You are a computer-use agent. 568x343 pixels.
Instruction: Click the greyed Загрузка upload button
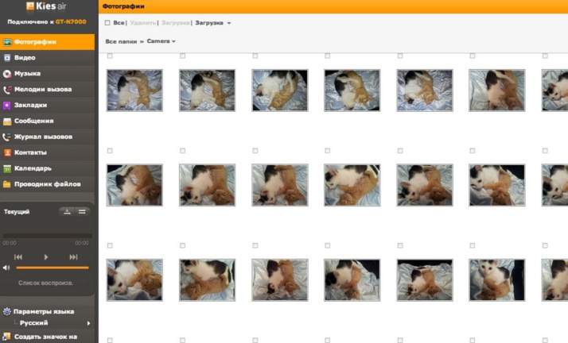click(175, 23)
